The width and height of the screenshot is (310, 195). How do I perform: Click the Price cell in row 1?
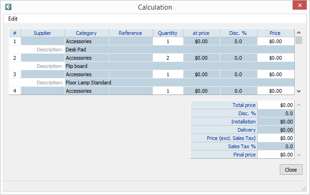coord(276,41)
